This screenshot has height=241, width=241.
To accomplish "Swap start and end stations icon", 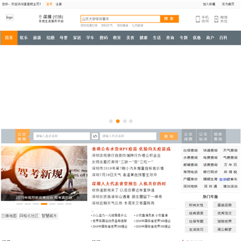I will (x=95, y=136).
